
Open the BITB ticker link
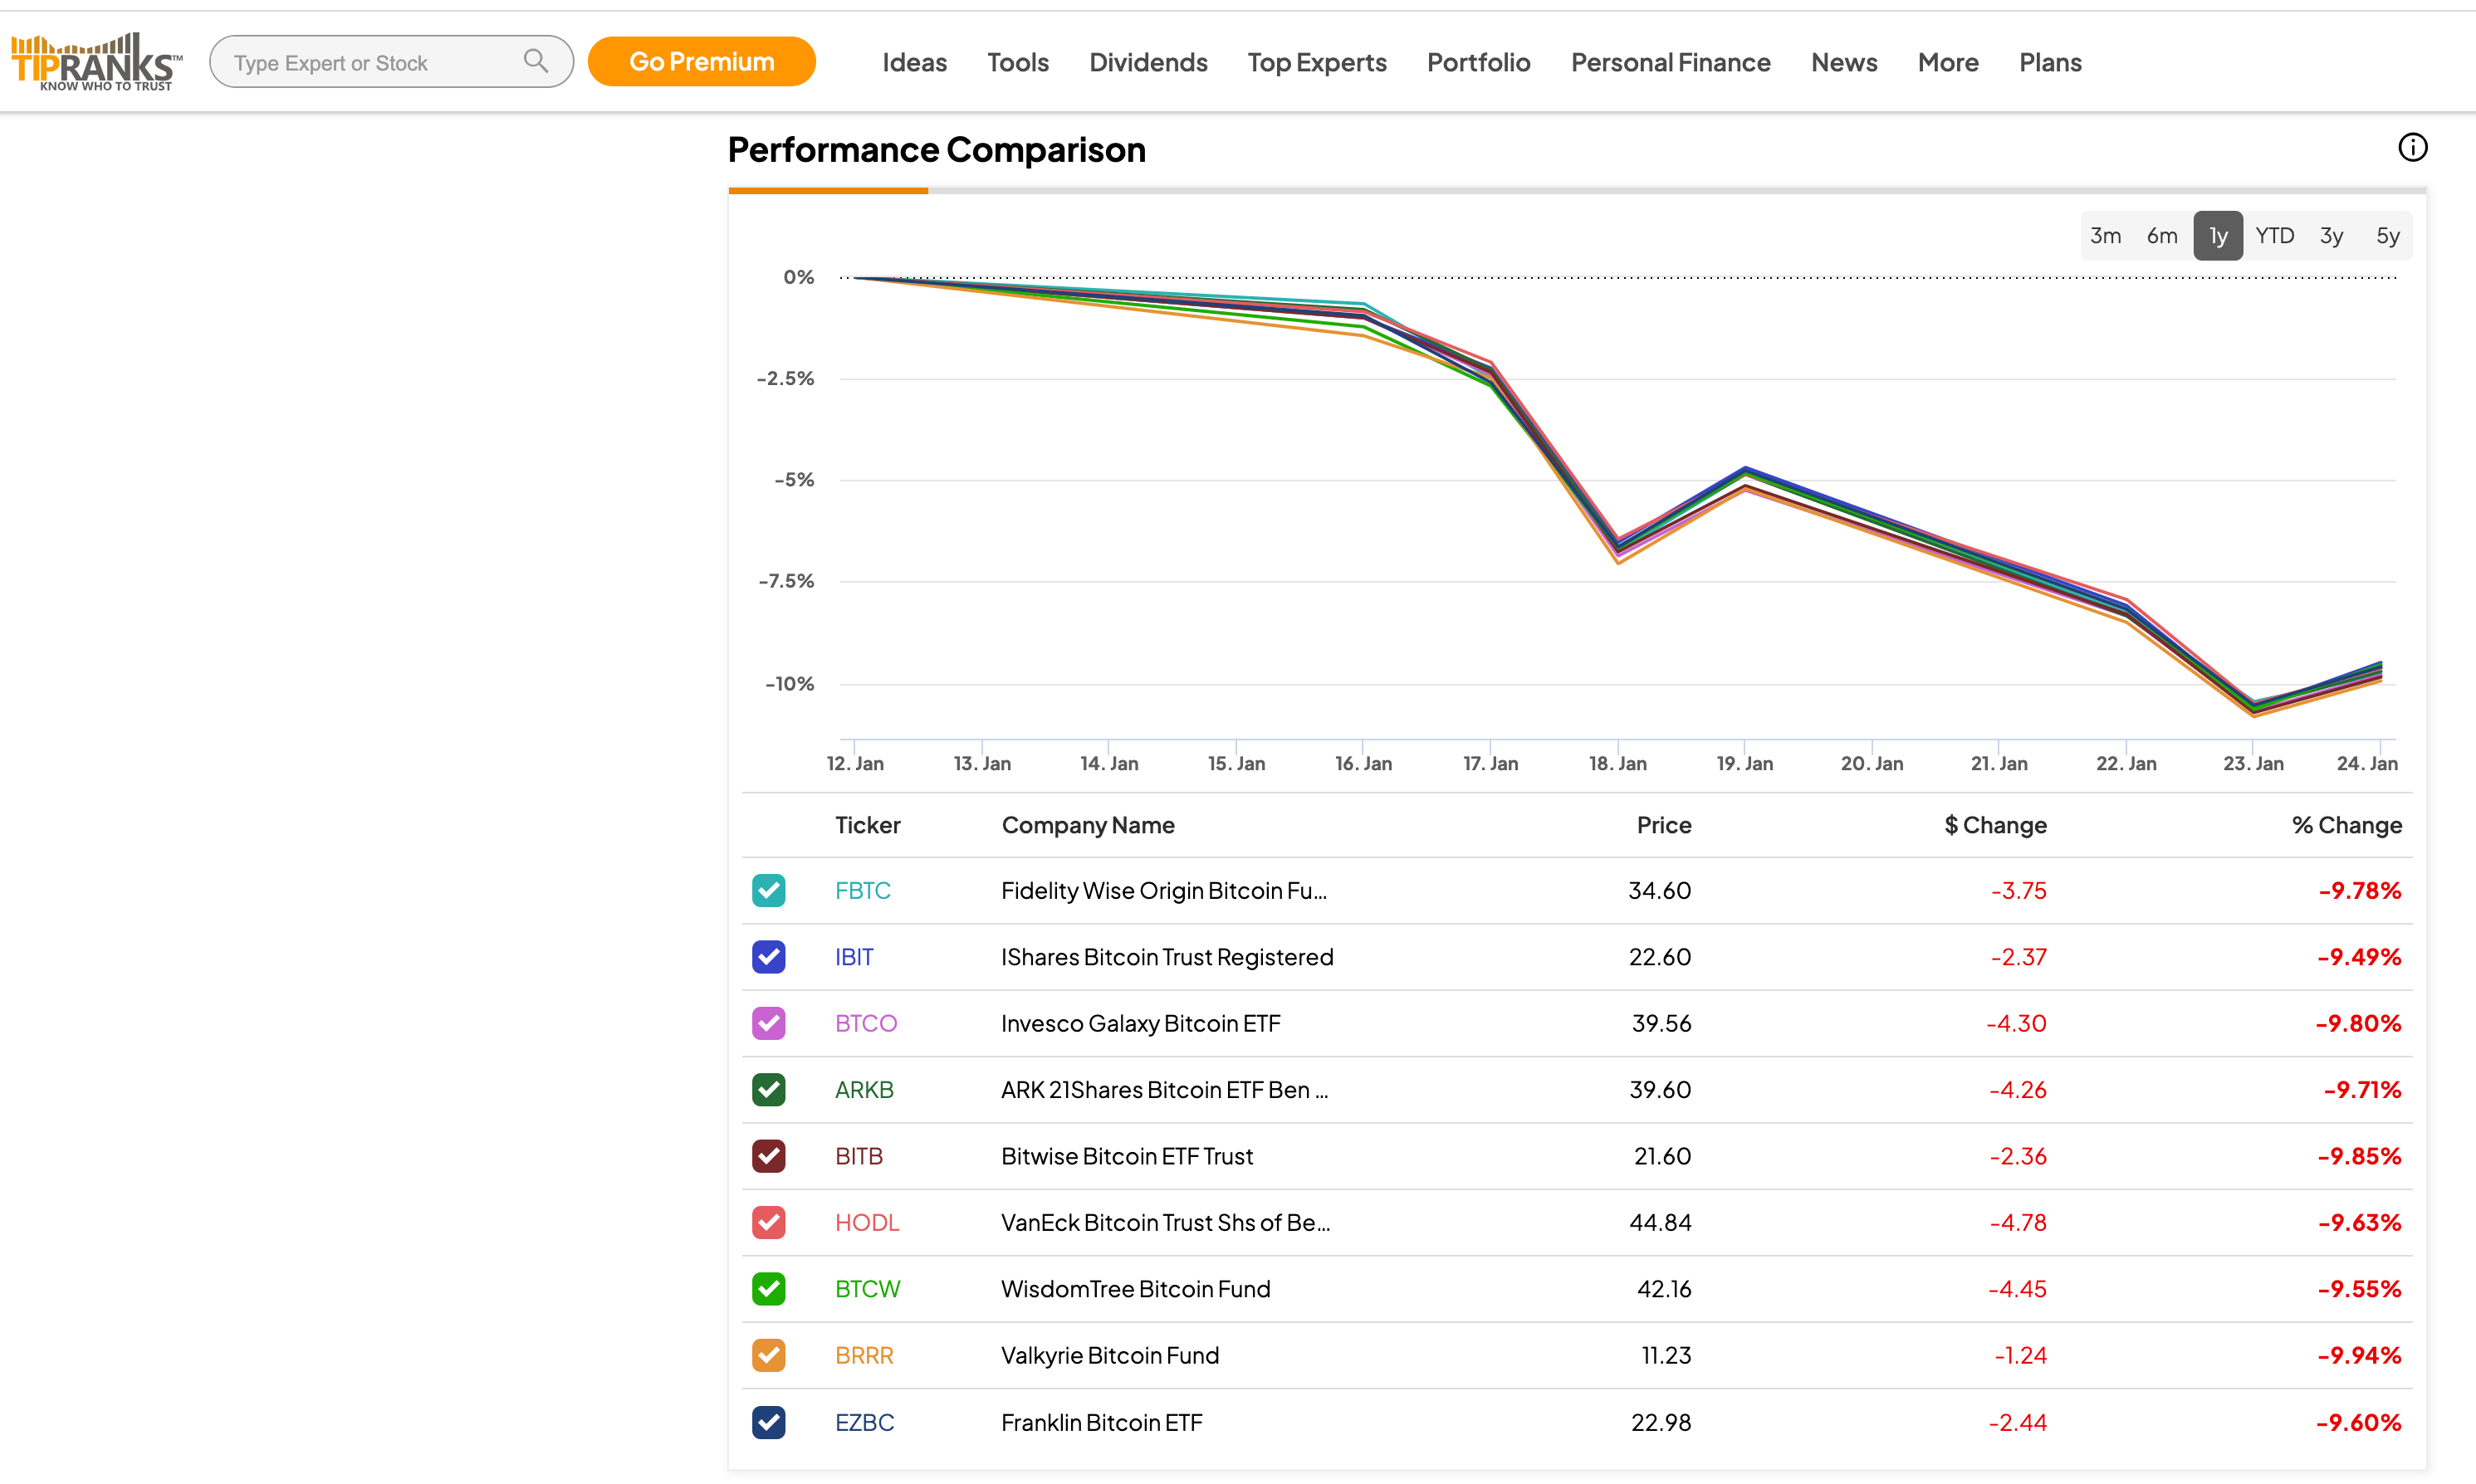click(x=859, y=1156)
